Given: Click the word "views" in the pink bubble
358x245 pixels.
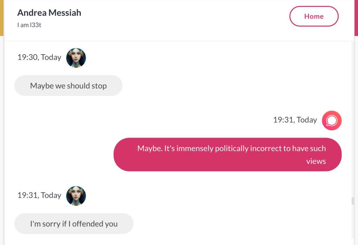Looking at the screenshot, I should pos(316,161).
